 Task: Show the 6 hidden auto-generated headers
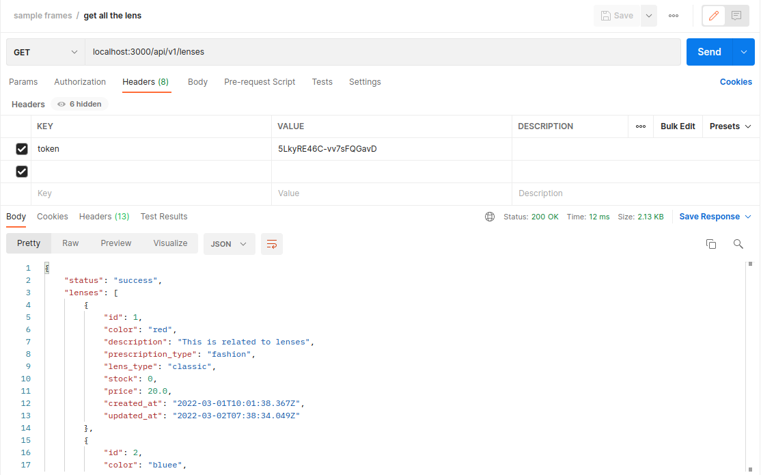tap(79, 103)
